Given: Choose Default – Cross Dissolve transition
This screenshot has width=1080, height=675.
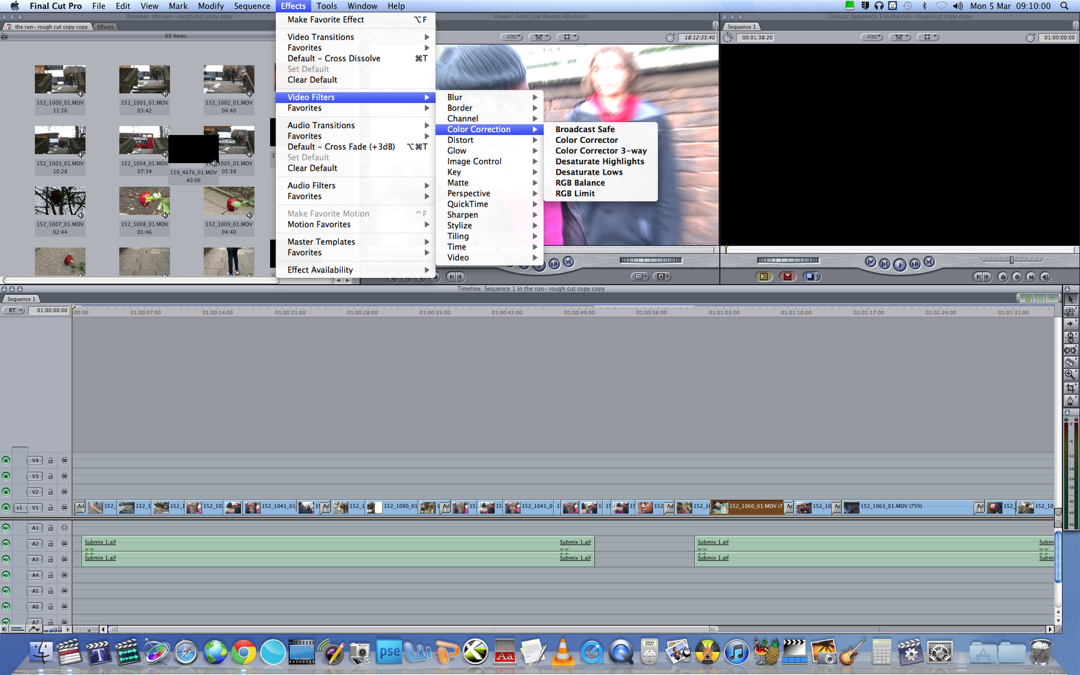Looking at the screenshot, I should coord(356,59).
